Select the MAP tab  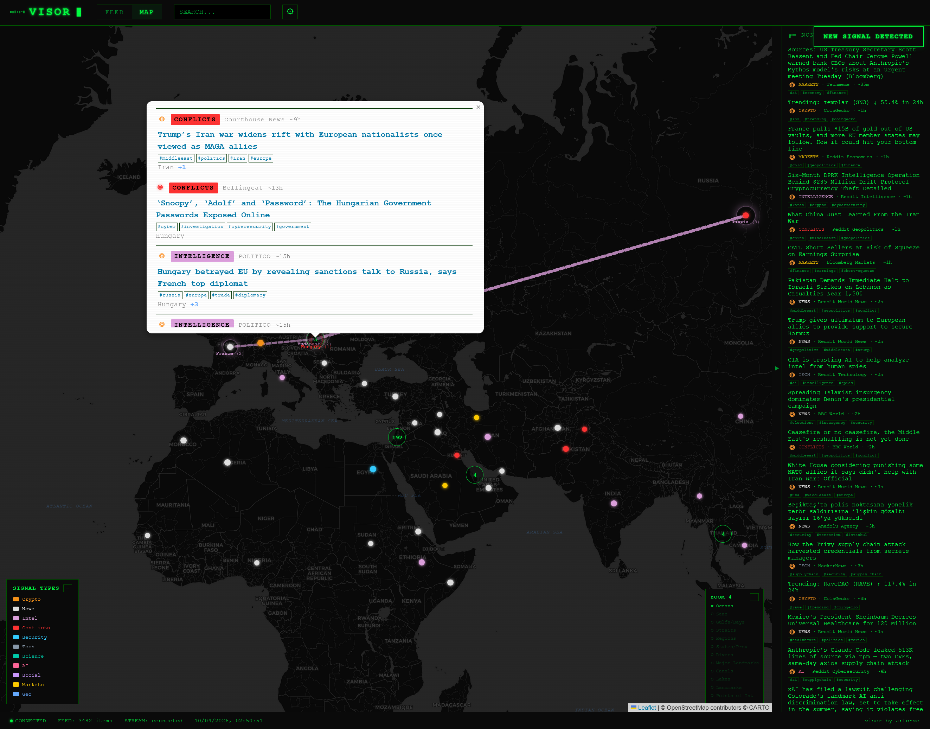(146, 12)
